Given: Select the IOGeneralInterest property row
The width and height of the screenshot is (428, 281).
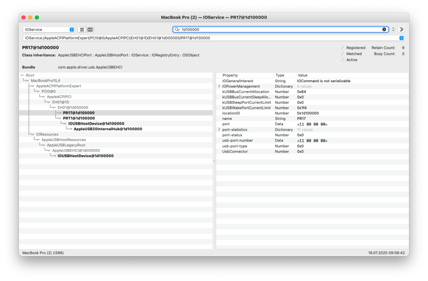Looking at the screenshot, I should click(312, 81).
